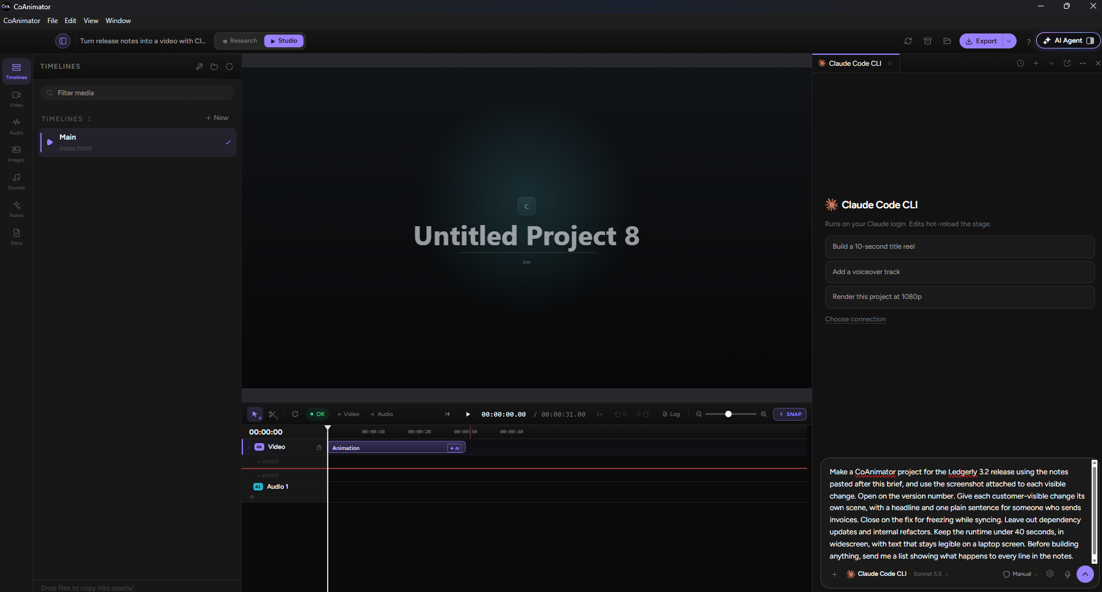Open the Audio sidebar panel
The width and height of the screenshot is (1102, 592).
[x=16, y=126]
